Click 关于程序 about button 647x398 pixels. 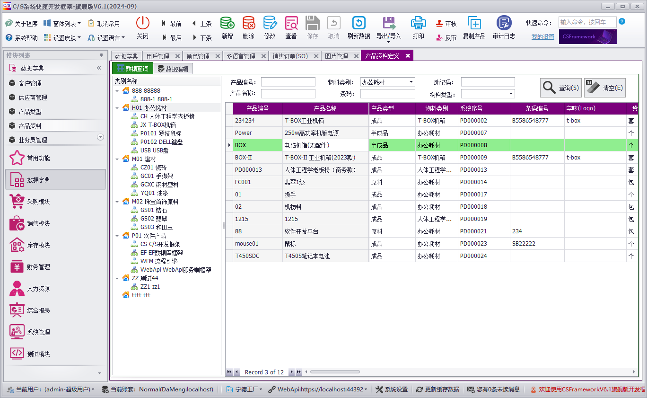[x=22, y=23]
